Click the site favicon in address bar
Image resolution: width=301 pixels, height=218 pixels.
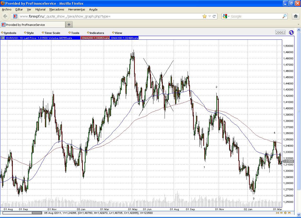point(15,16)
